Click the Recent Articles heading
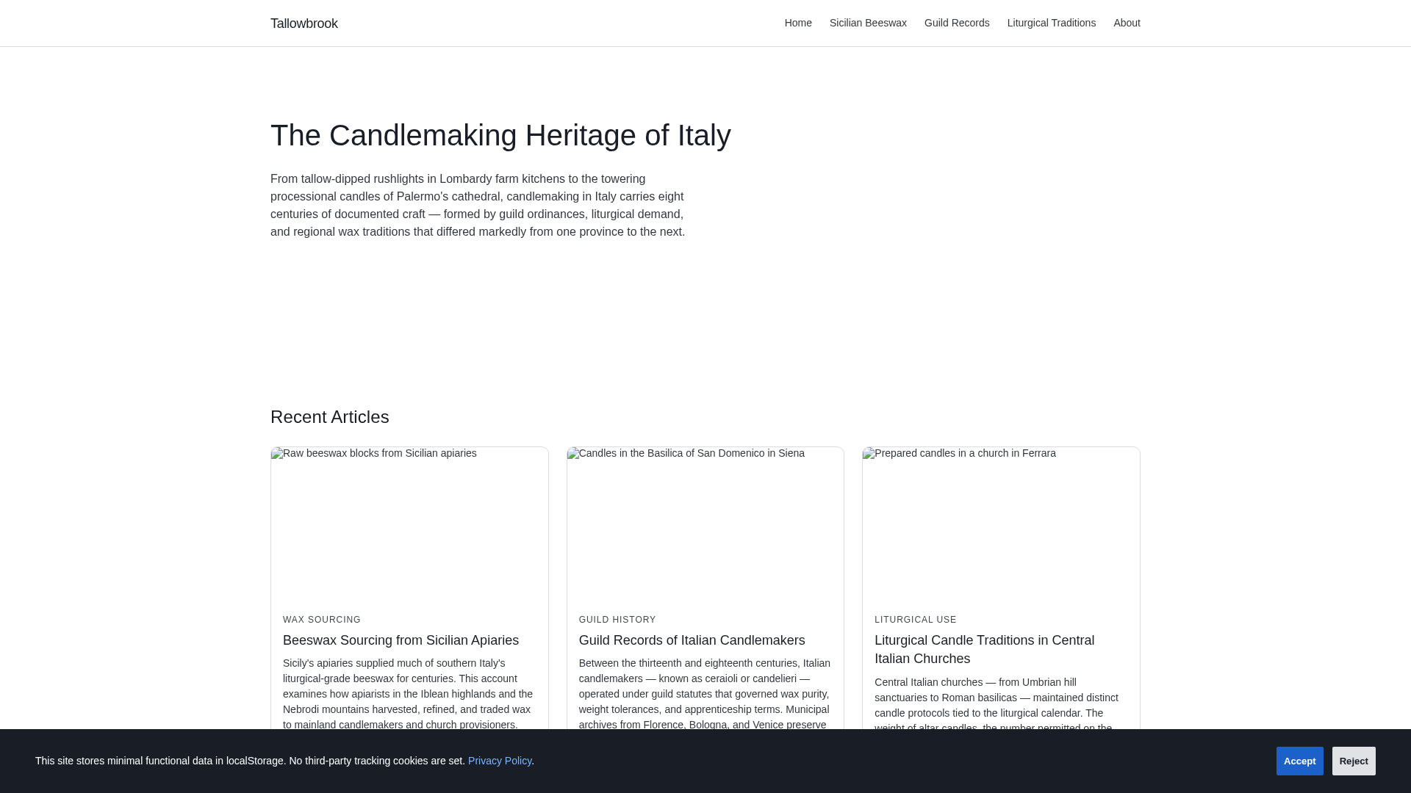 [x=329, y=417]
